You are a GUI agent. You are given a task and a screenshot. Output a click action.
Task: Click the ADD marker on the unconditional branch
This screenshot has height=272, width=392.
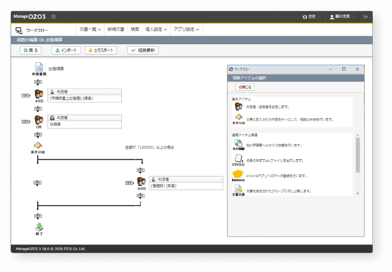coord(38,183)
